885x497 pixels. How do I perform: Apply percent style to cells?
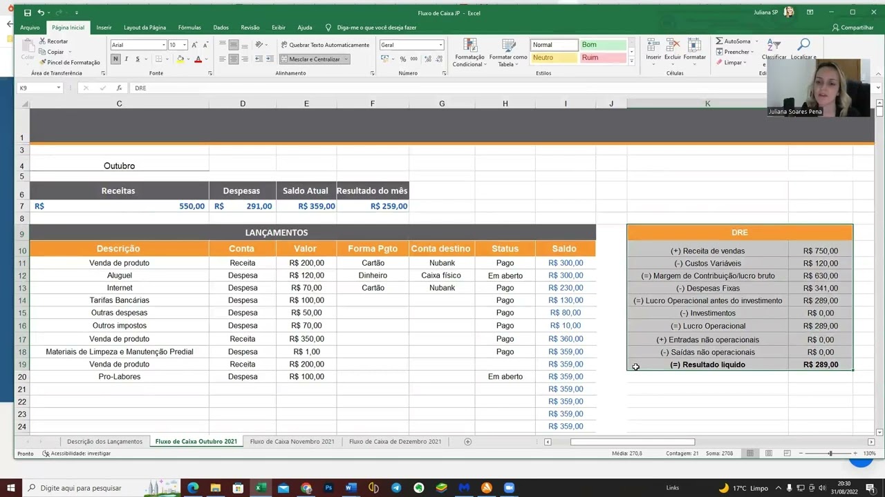click(403, 59)
